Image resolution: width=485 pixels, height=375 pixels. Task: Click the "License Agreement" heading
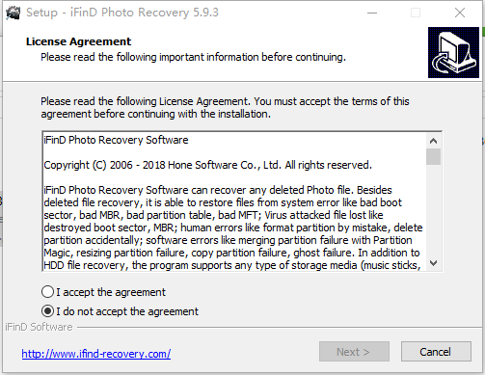(x=78, y=41)
